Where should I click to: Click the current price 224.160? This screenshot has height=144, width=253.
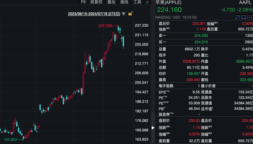tap(169, 10)
